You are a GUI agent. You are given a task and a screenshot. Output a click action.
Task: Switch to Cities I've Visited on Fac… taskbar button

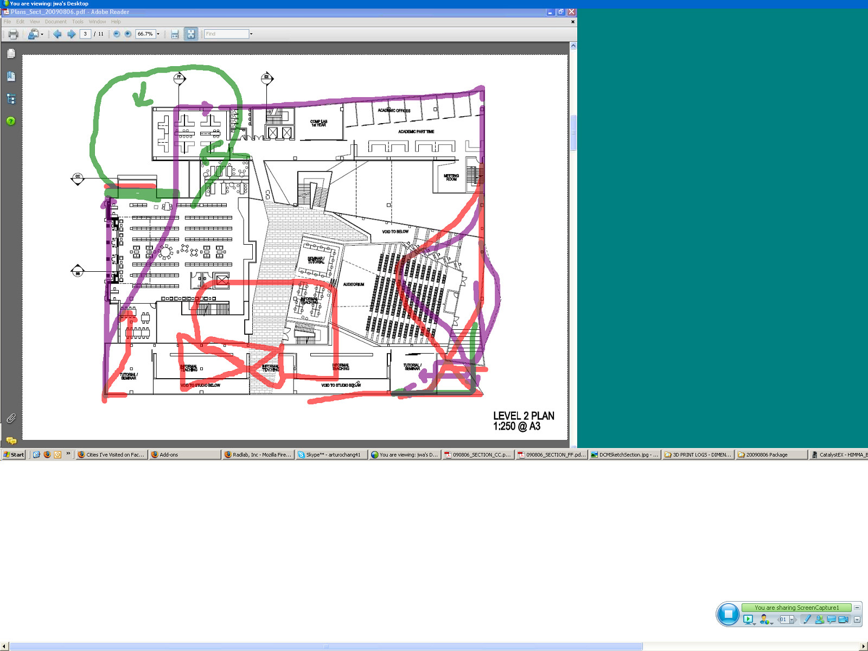click(112, 455)
